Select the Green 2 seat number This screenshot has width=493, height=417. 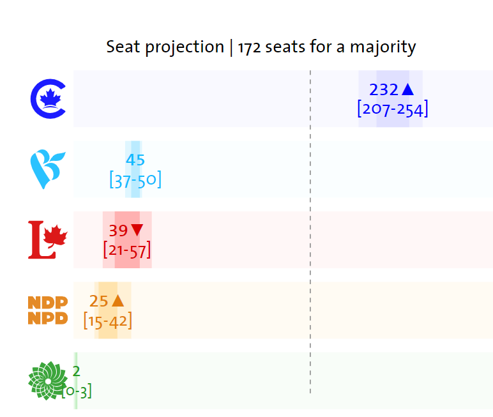point(77,372)
